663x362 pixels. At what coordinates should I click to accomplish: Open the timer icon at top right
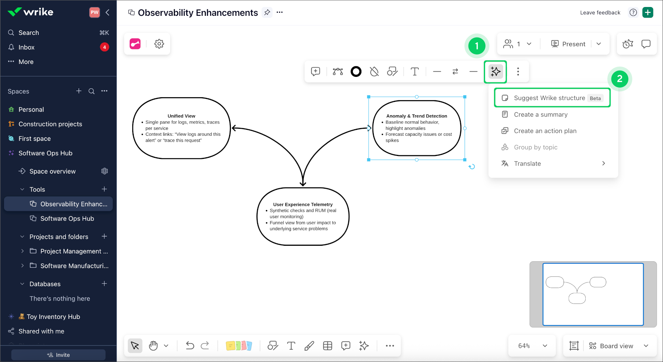[628, 44]
